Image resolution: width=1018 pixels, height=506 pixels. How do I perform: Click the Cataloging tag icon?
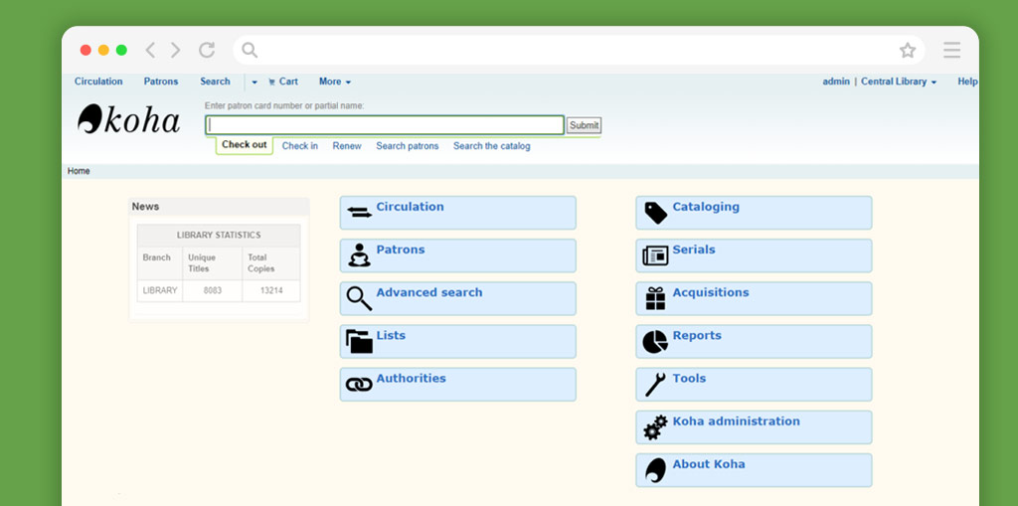pyautogui.click(x=655, y=213)
